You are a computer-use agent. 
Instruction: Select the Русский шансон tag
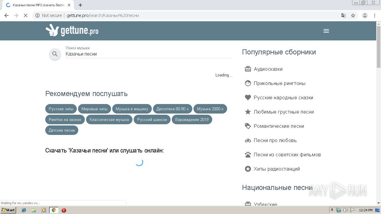pyautogui.click(x=152, y=119)
